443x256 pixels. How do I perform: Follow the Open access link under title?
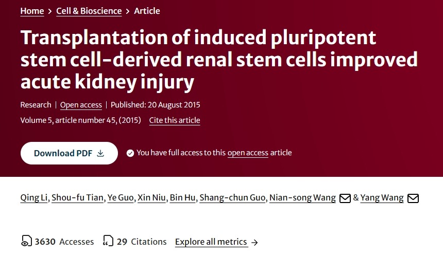pyautogui.click(x=81, y=105)
